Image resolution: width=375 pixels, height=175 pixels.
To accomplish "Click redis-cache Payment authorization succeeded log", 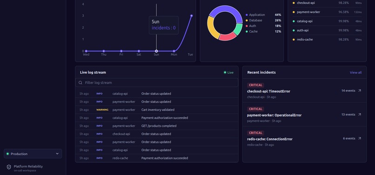I will [x=157, y=158].
